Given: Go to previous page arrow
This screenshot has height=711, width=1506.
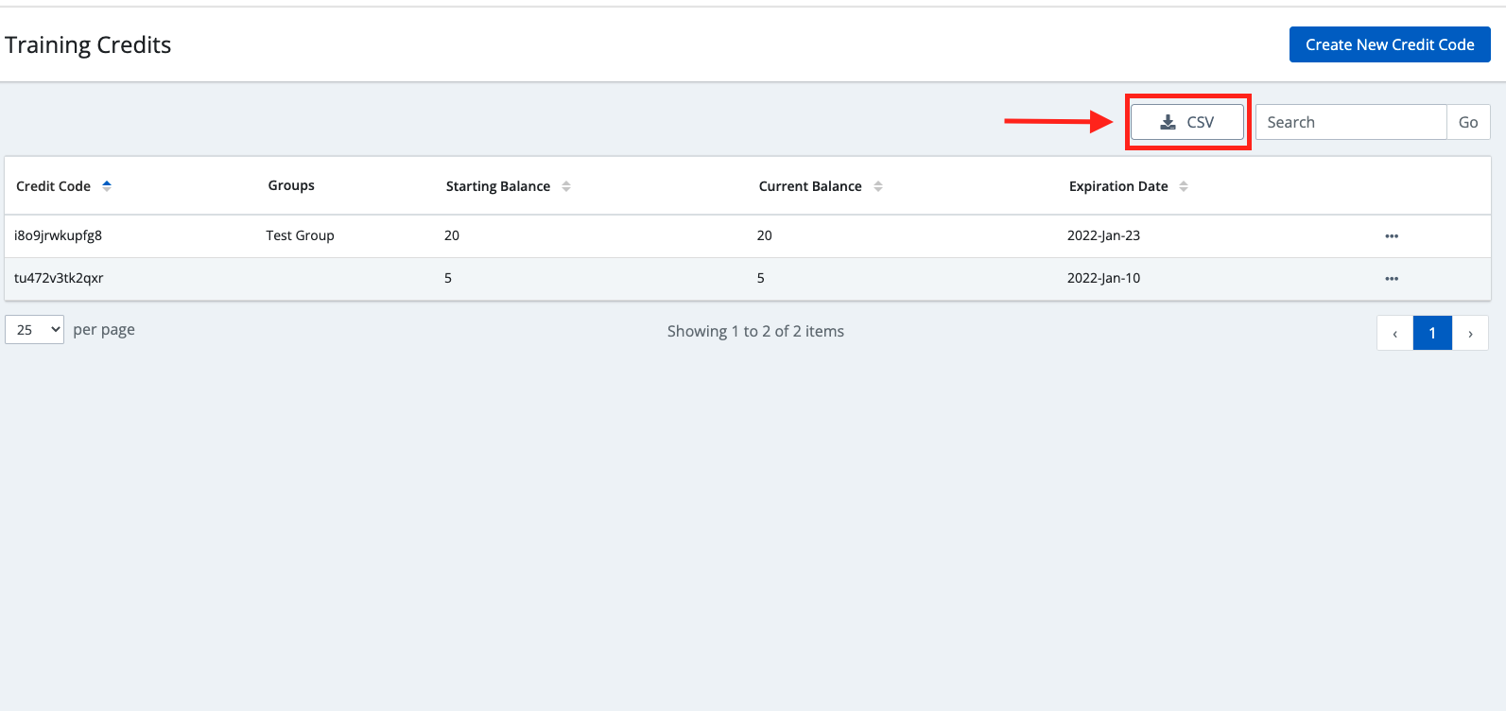Looking at the screenshot, I should 1394,333.
